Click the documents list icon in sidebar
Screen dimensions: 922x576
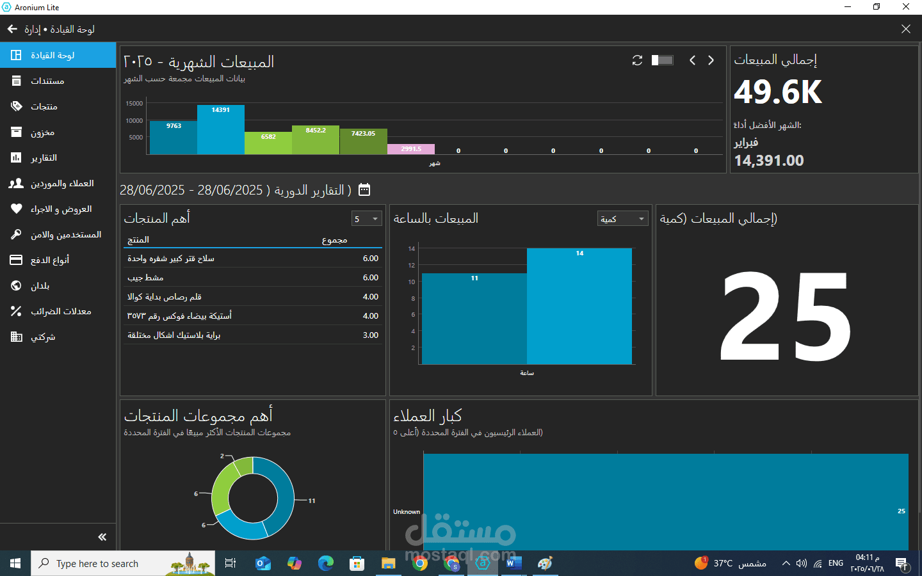point(16,81)
